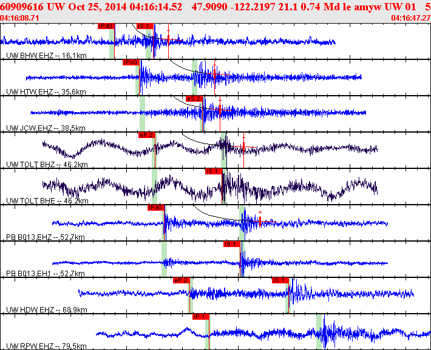Viewport: 431px width, 350px height.
Task: Select the iS 1 pick flag on B013 EH1
Action: [x=232, y=244]
